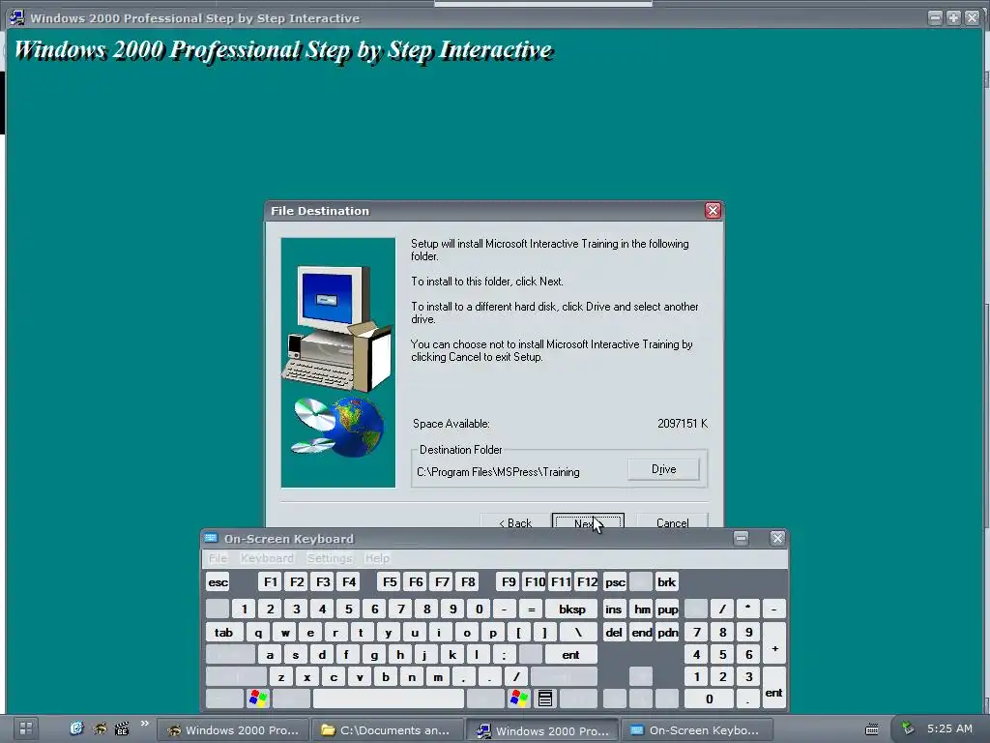This screenshot has height=743, width=990.
Task: Click the keyboard icon in system tray
Action: (x=872, y=729)
